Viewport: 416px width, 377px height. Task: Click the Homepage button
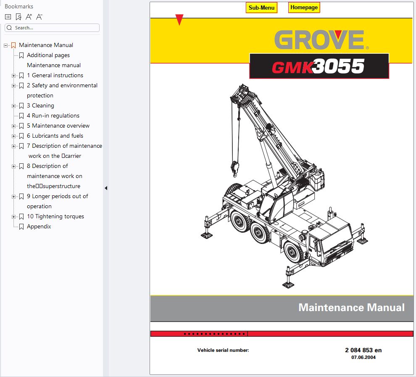(x=304, y=8)
